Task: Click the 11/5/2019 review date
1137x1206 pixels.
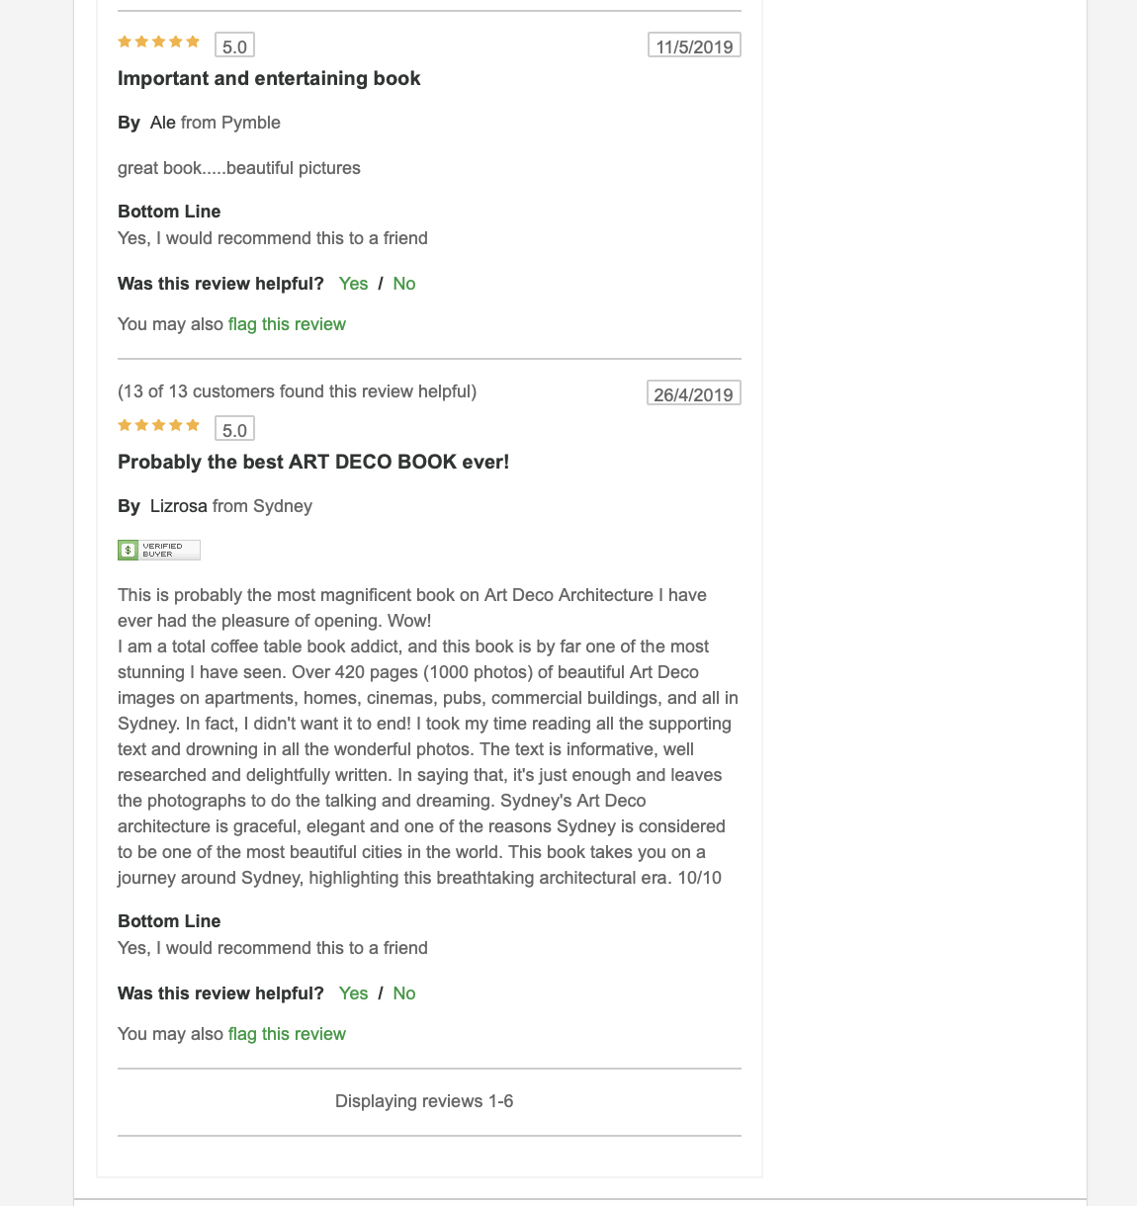Action: pyautogui.click(x=694, y=46)
